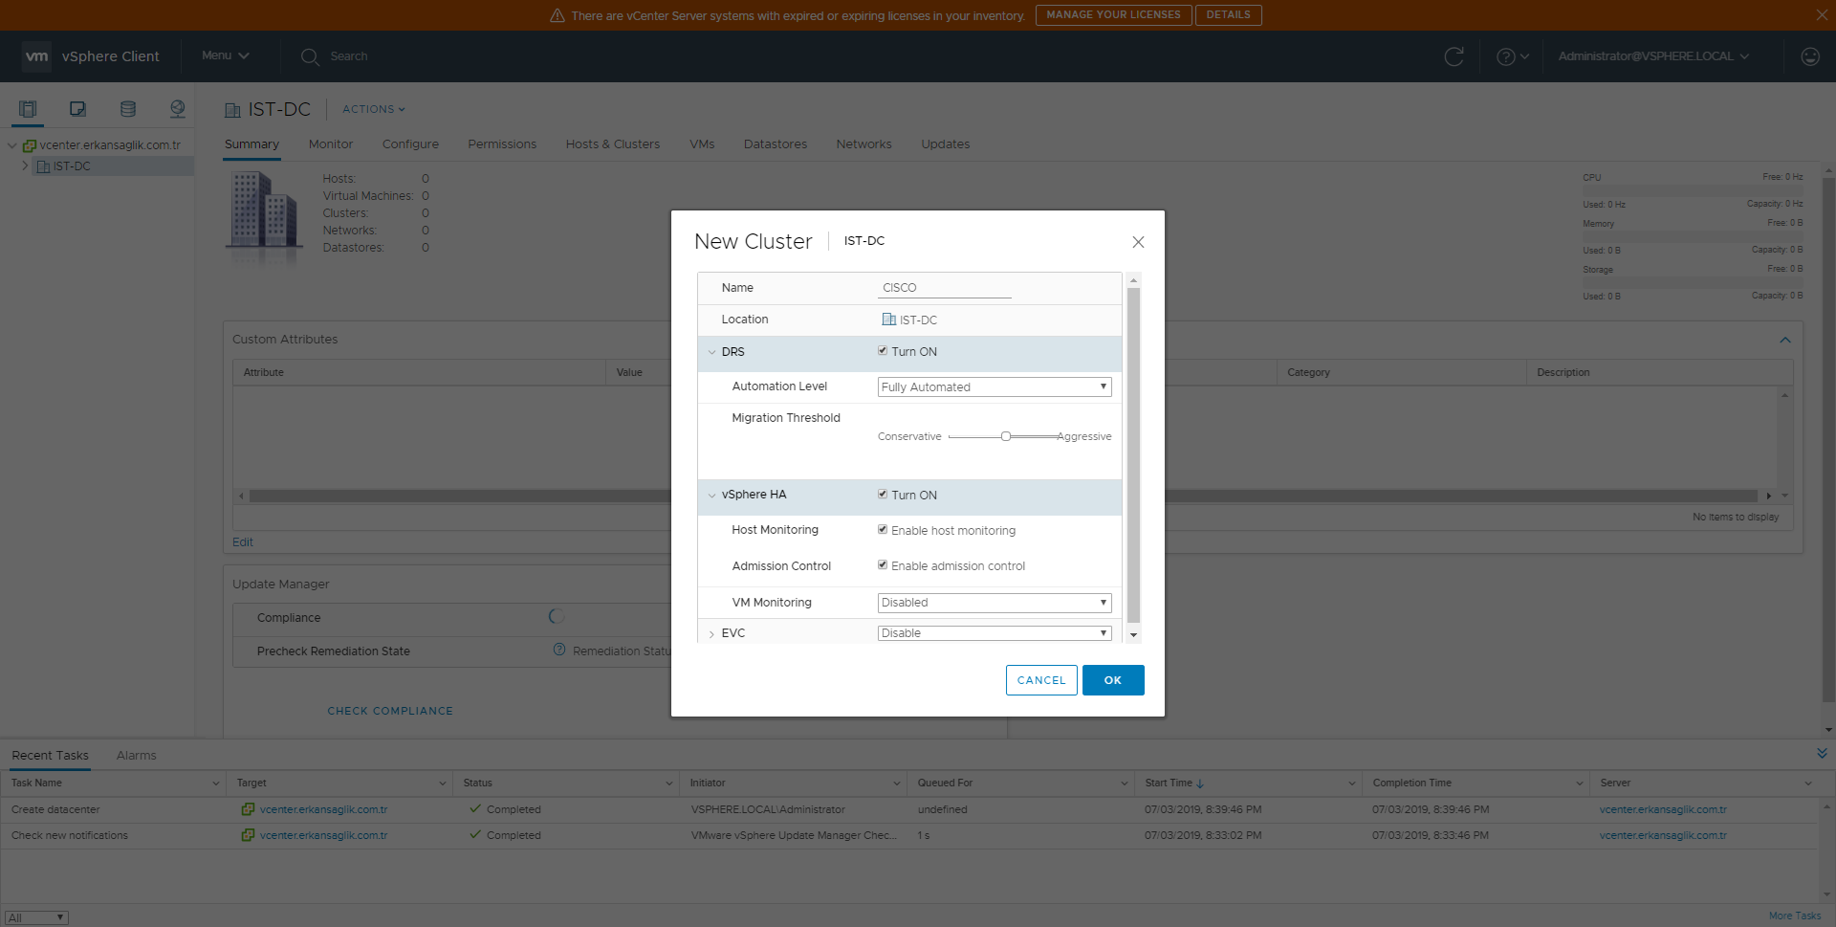The height and width of the screenshot is (927, 1836).
Task: Click the Start Time sort arrow
Action: click(x=1200, y=784)
